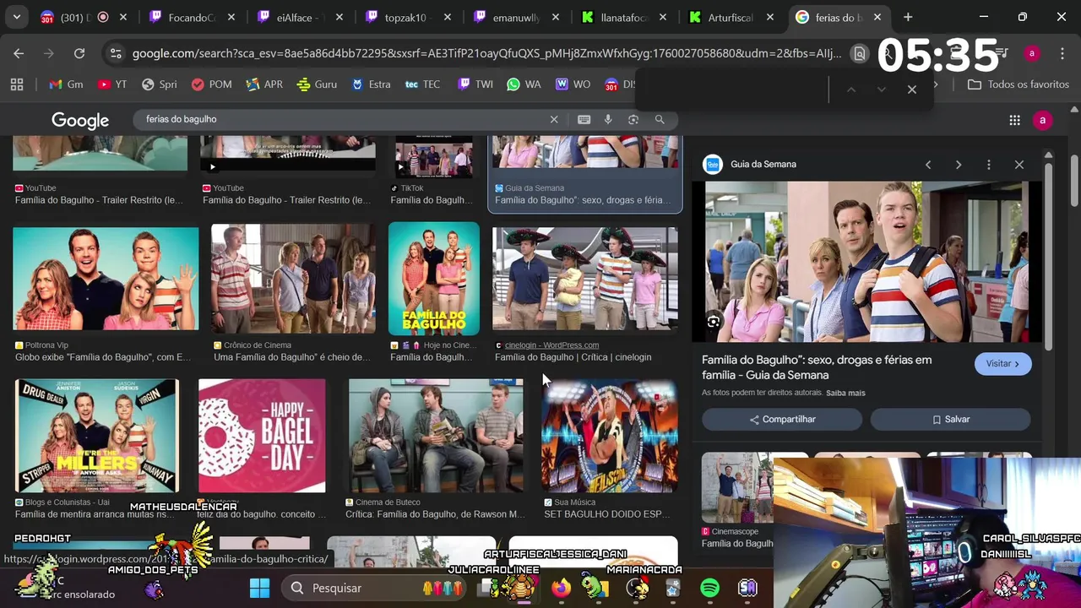The width and height of the screenshot is (1081, 608).
Task: Show previous image in preview panel
Action: click(x=928, y=165)
